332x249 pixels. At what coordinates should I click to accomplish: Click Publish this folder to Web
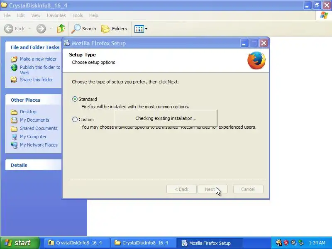(x=40, y=70)
